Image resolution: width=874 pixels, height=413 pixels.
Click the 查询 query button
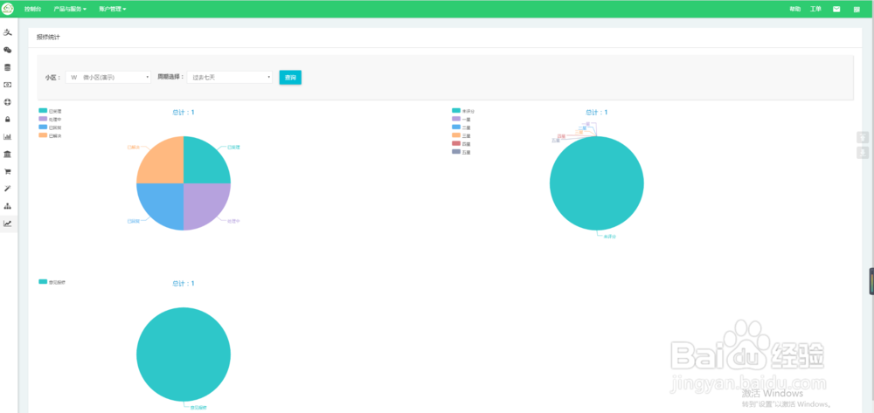[290, 78]
